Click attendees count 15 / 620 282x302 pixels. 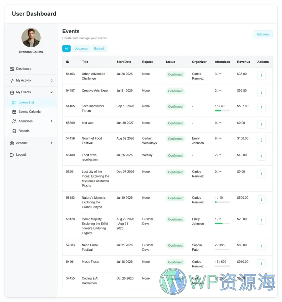pos(220,262)
